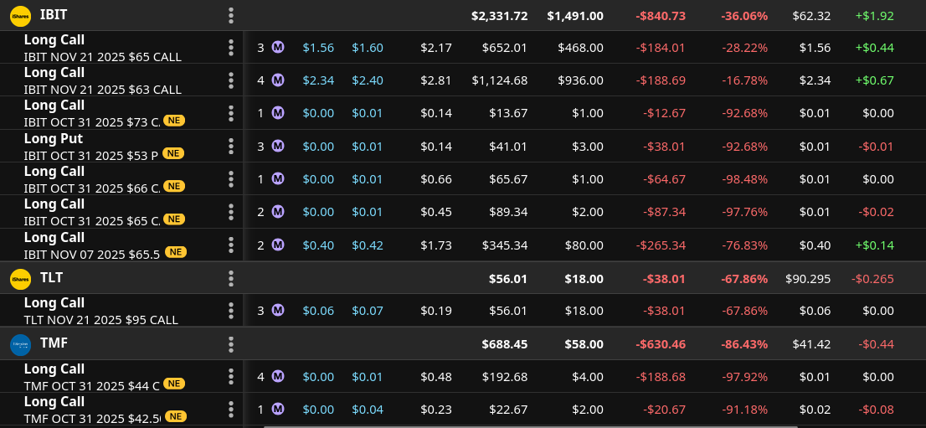This screenshot has height=428, width=926.
Task: Click the -$265.34 loss on NOV 07 call
Action: coord(661,245)
